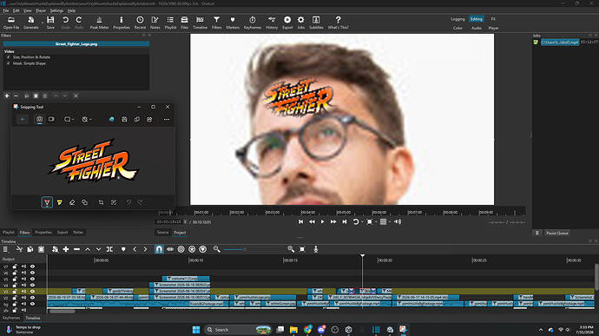Switch to the Color layout
The height and width of the screenshot is (336, 599).
click(x=457, y=28)
